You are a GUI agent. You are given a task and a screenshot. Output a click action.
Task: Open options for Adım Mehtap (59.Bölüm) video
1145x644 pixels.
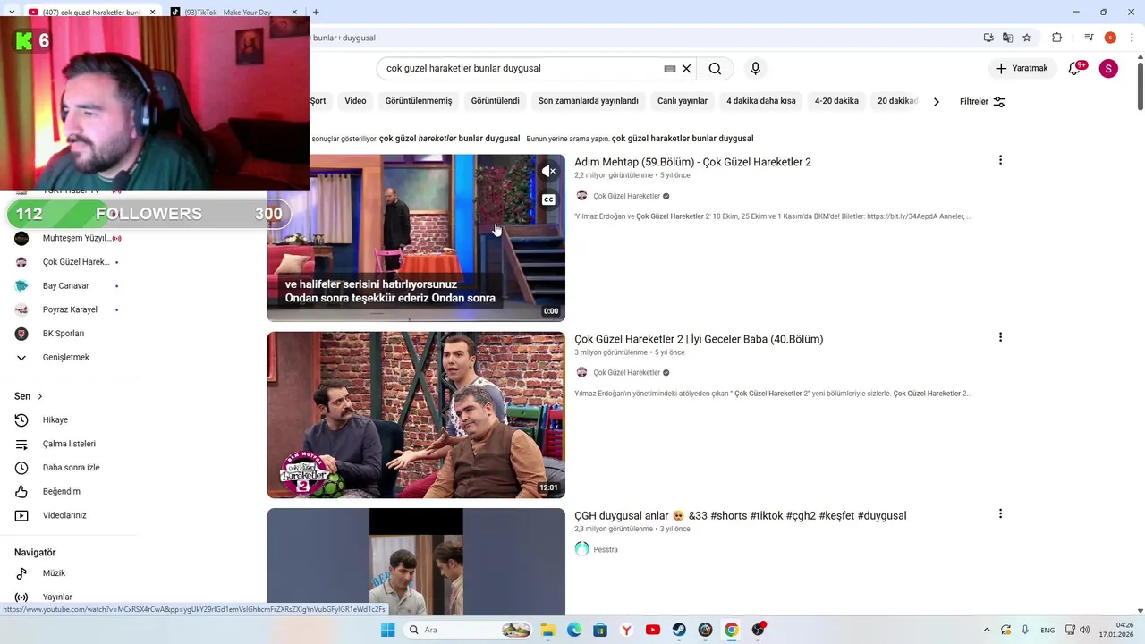pos(1000,160)
